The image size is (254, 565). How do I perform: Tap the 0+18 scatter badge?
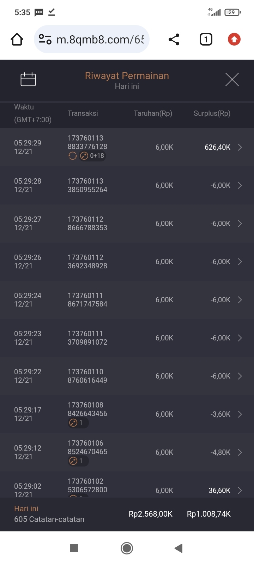[x=92, y=156]
